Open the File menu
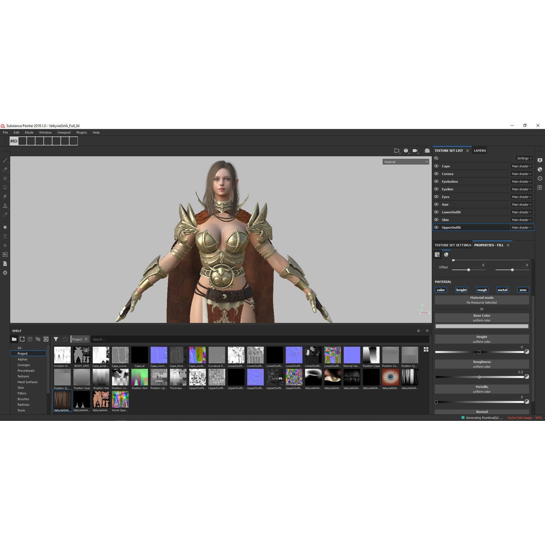Viewport: 545px width, 545px height. click(5, 132)
